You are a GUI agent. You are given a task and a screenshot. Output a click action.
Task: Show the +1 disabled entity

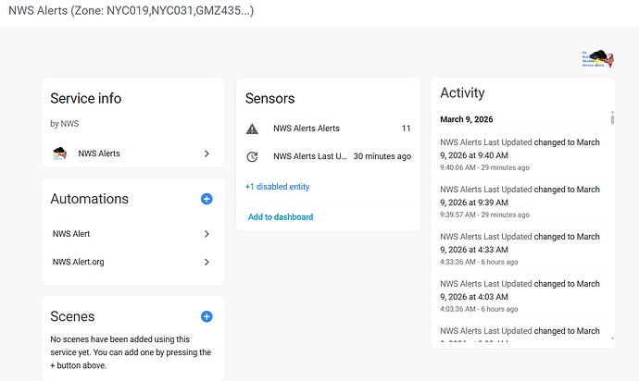(x=277, y=187)
